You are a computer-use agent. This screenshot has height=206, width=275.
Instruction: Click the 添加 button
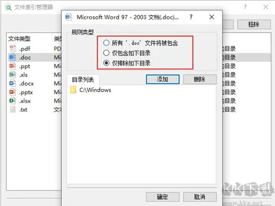(x=163, y=79)
